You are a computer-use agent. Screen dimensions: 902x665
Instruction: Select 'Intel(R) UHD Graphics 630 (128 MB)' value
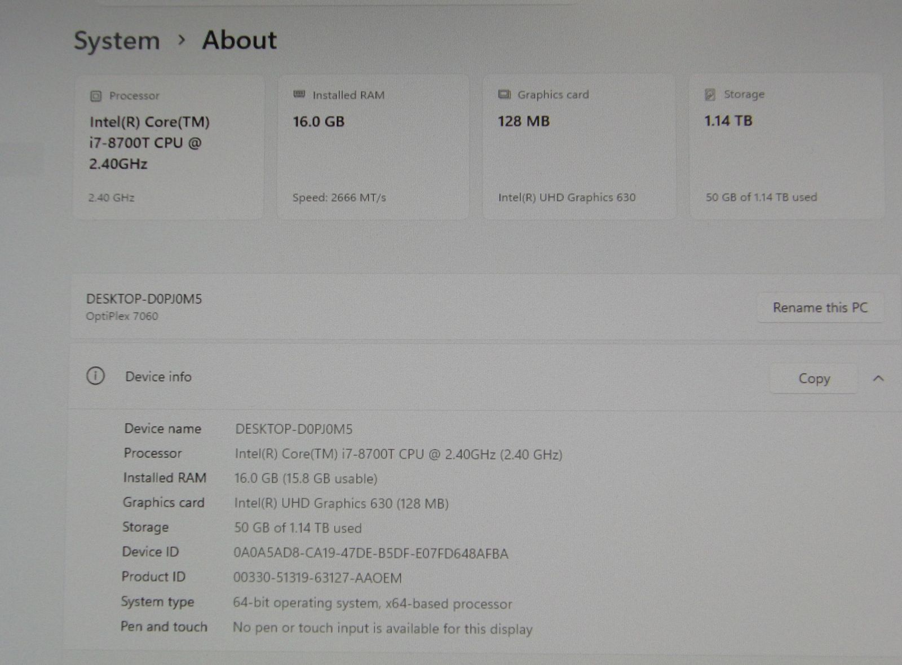point(341,503)
